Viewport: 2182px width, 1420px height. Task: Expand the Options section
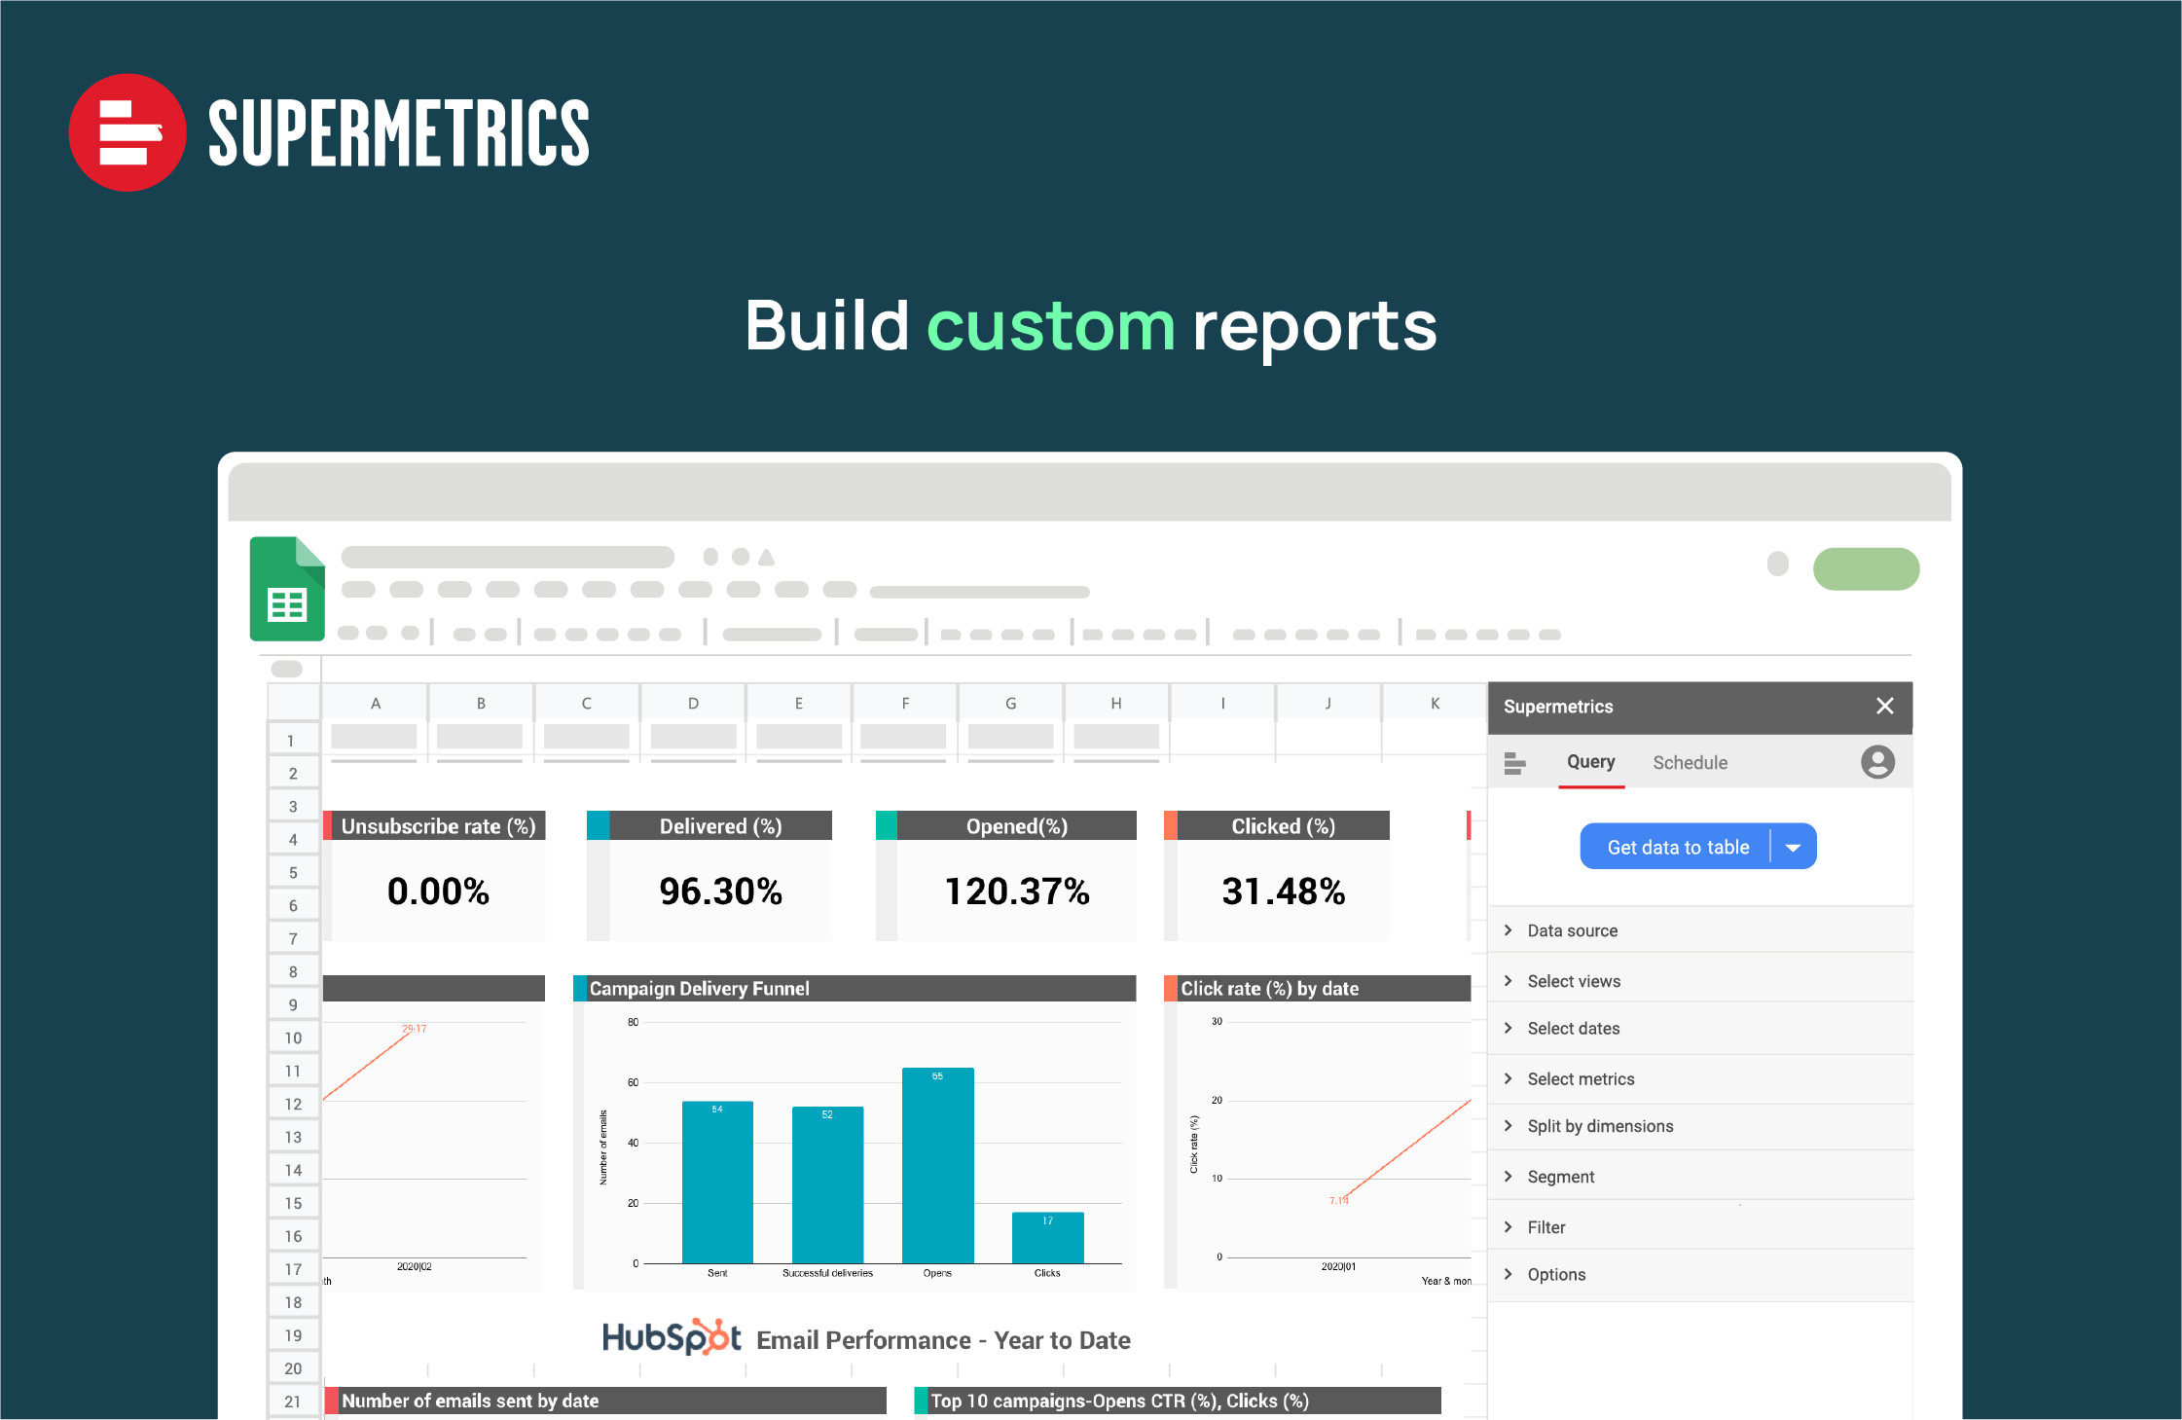(x=1555, y=1274)
